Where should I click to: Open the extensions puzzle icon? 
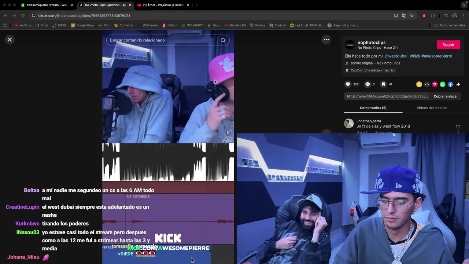[433, 16]
